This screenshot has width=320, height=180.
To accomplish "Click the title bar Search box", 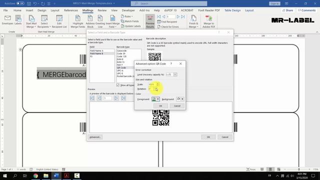I will coord(169,3).
